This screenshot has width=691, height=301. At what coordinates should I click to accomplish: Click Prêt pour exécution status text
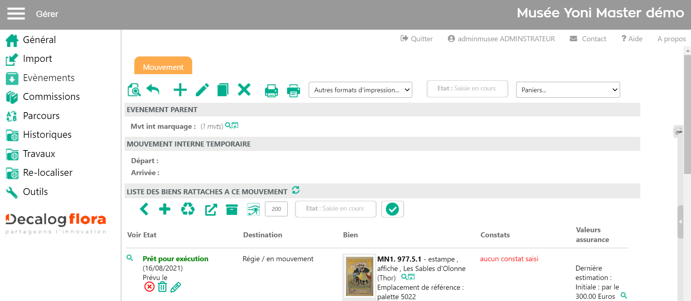pos(176,259)
